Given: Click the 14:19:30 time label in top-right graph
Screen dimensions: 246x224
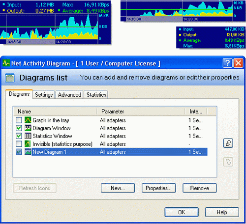Looking at the screenshot, I should 134,19.
